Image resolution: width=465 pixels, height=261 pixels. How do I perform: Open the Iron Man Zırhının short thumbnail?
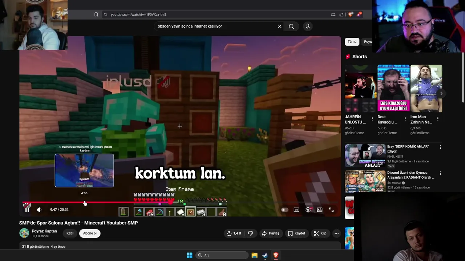pyautogui.click(x=426, y=88)
